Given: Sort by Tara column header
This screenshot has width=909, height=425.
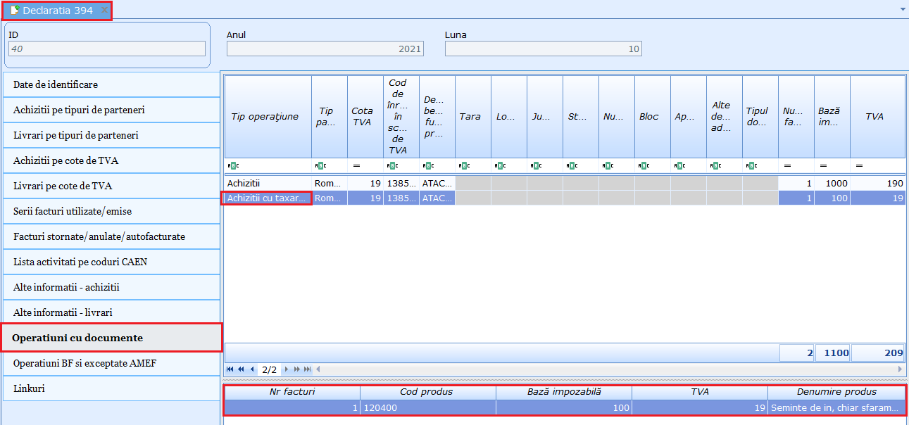Looking at the screenshot, I should coord(473,117).
